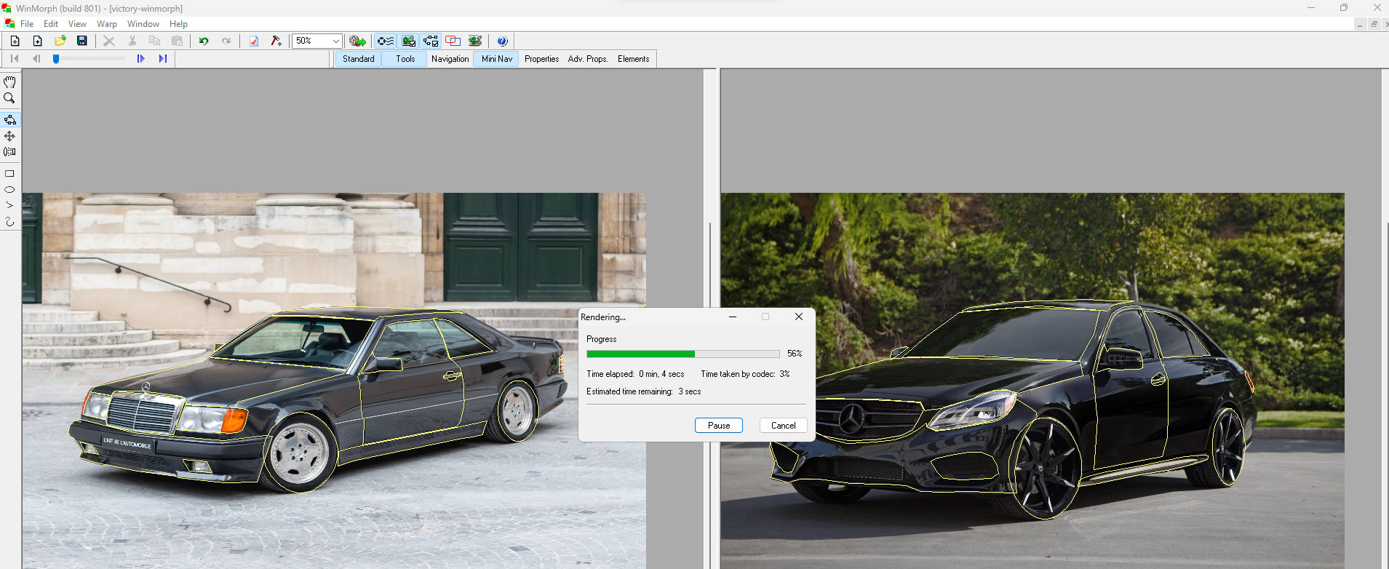Click the frame position slider thumb
Screen dimensions: 1389x569
(56, 59)
